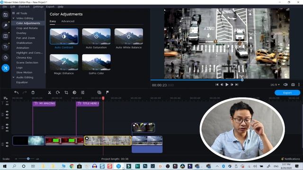The width and height of the screenshot is (303, 170).
Task: Click the Redo arrow in timeline toolbar
Action: (25, 93)
